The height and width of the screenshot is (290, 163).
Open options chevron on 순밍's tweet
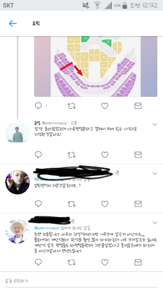pyautogui.click(x=155, y=124)
